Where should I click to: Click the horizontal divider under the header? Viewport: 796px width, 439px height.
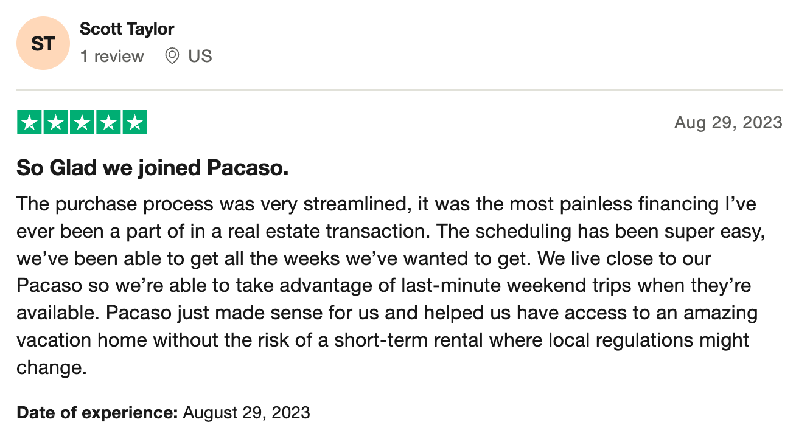pos(399,90)
